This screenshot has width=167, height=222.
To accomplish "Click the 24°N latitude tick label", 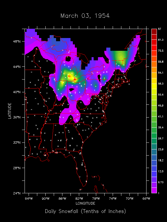I will [17, 193].
